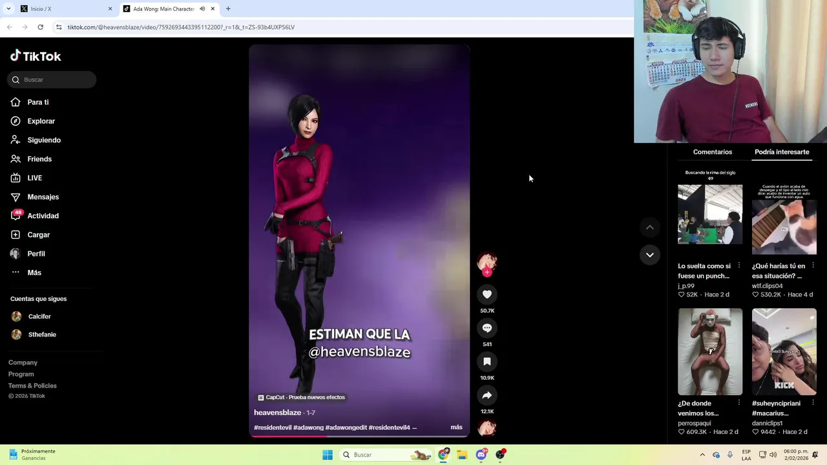The width and height of the screenshot is (827, 465).
Task: Open creator avatar beside video
Action: tap(487, 261)
